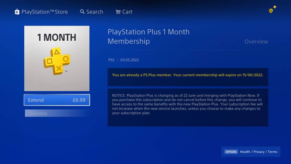This screenshot has height=164, width=291.
Task: Click the £6.99 price text
Action: point(79,100)
